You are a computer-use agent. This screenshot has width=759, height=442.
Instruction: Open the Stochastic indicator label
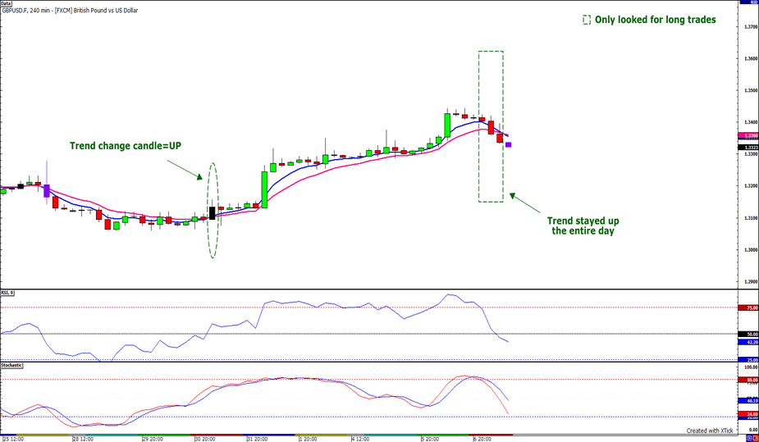pos(11,366)
